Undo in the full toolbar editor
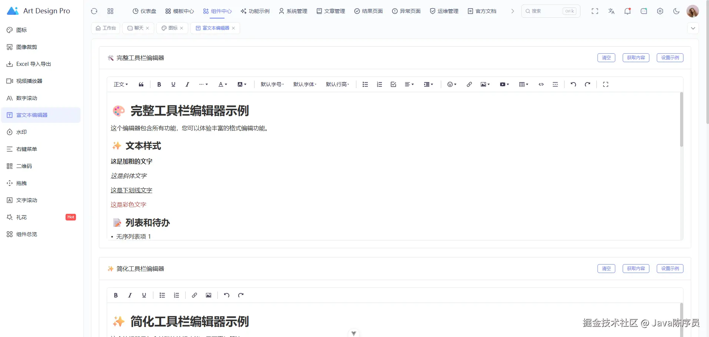The width and height of the screenshot is (709, 337). pyautogui.click(x=573, y=84)
